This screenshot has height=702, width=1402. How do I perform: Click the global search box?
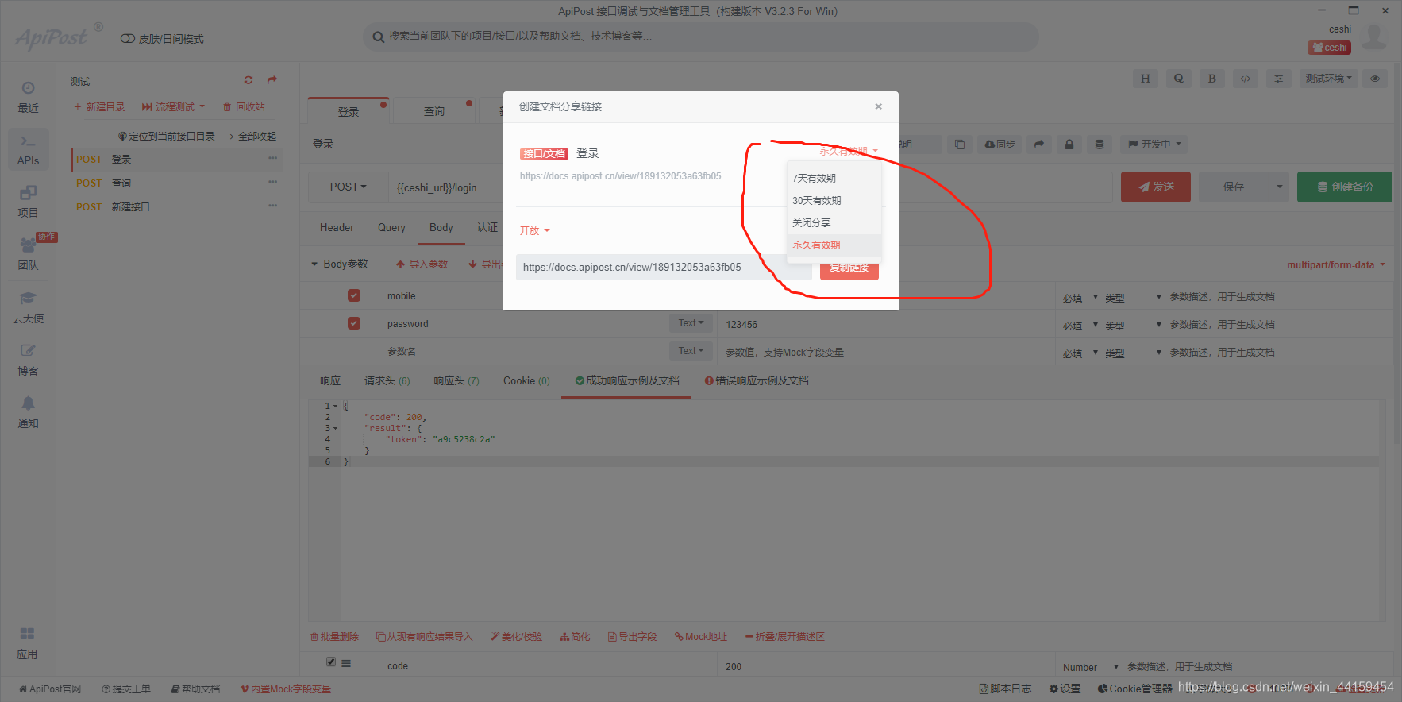pyautogui.click(x=700, y=37)
